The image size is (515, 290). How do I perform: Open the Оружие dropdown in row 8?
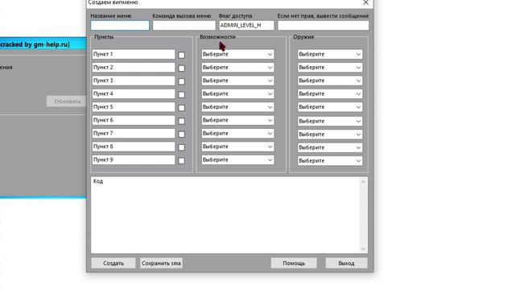coord(330,147)
